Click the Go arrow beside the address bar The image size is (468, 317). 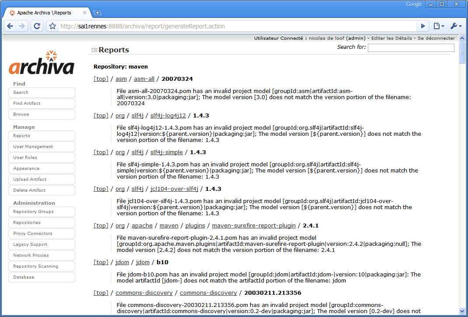[x=423, y=26]
